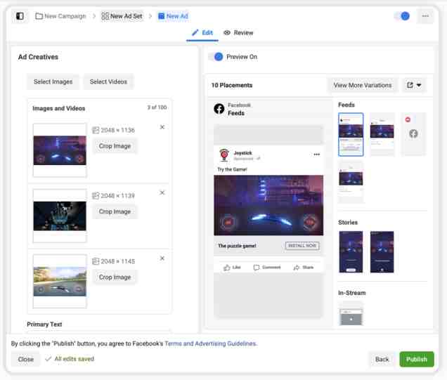Remove the 2048 × 1139 image
447x380 pixels.
[162, 193]
